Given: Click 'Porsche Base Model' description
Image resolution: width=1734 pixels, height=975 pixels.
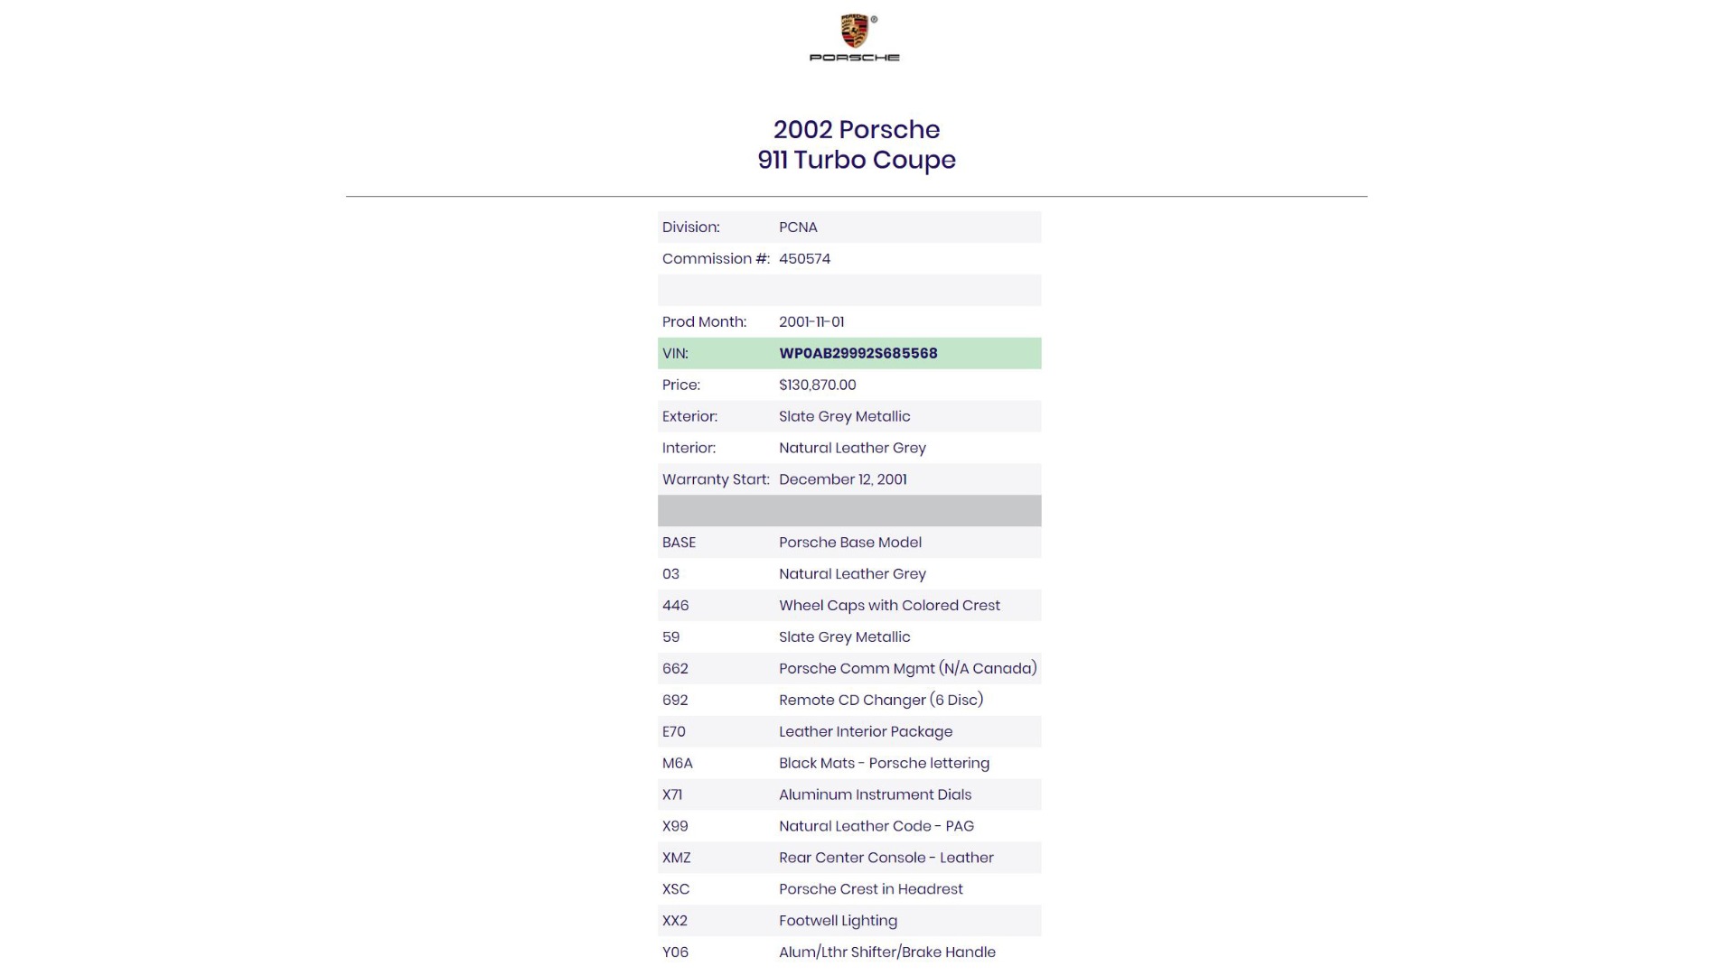Looking at the screenshot, I should (850, 543).
